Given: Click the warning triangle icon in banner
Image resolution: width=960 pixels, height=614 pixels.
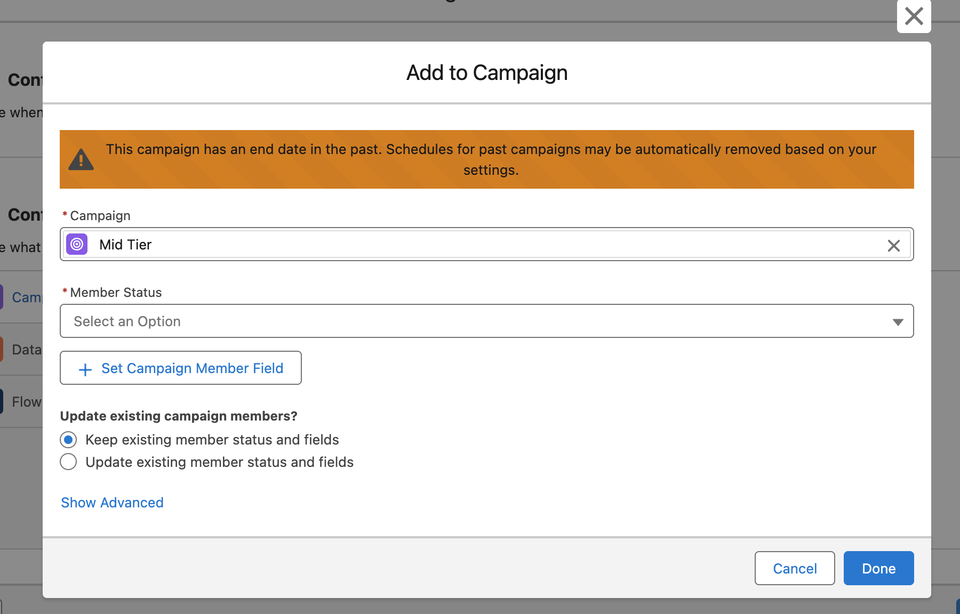Looking at the screenshot, I should coord(81,159).
